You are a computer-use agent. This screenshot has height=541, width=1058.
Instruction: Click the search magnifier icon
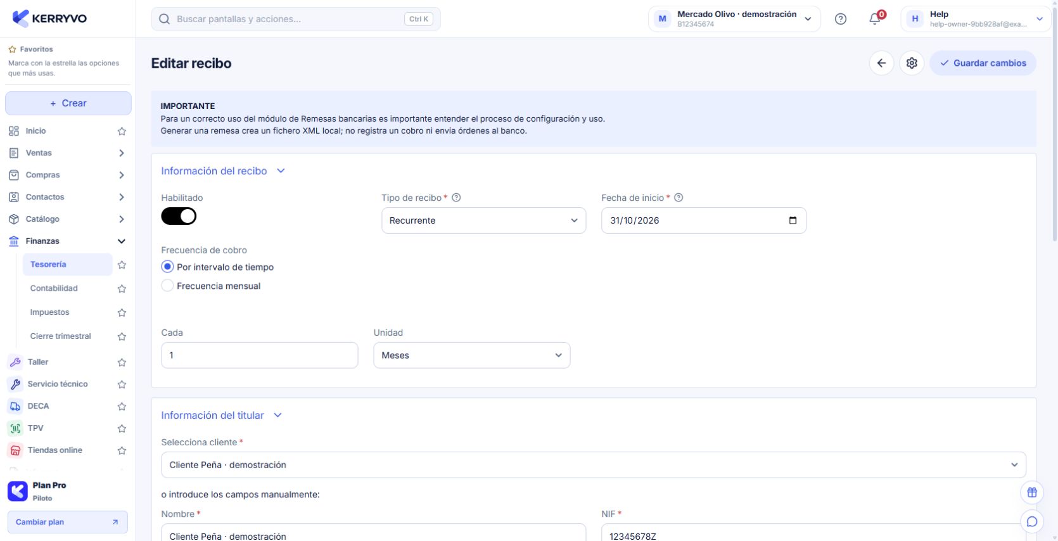tap(164, 19)
